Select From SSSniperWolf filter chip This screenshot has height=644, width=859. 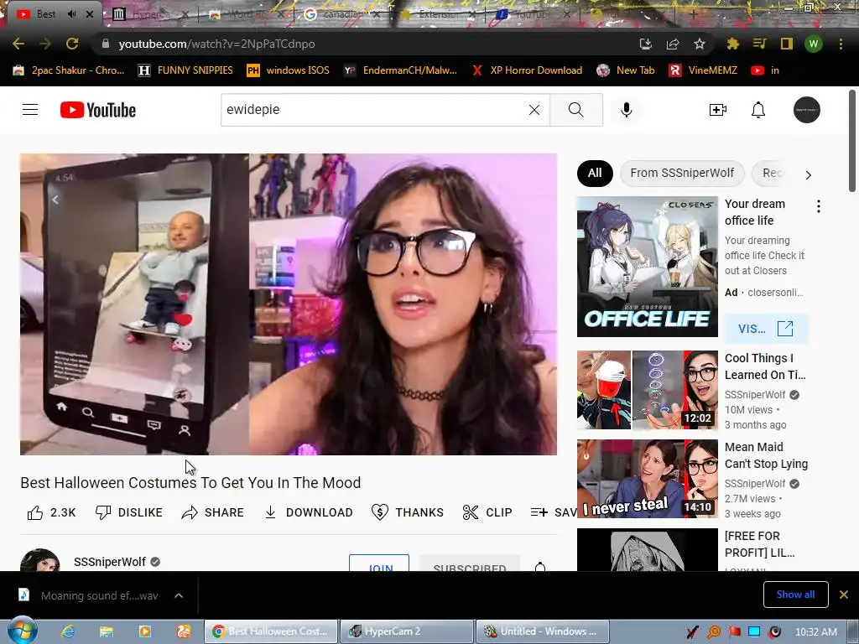(682, 173)
